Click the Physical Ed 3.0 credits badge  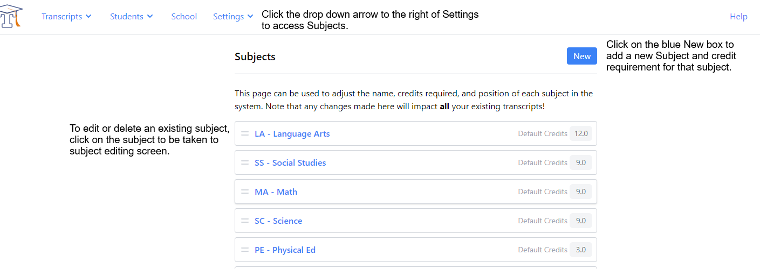pyautogui.click(x=580, y=250)
